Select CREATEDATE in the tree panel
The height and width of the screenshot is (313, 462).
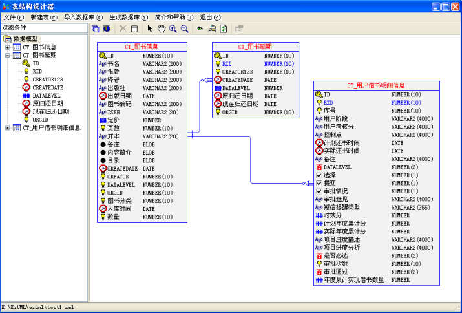[x=47, y=87]
